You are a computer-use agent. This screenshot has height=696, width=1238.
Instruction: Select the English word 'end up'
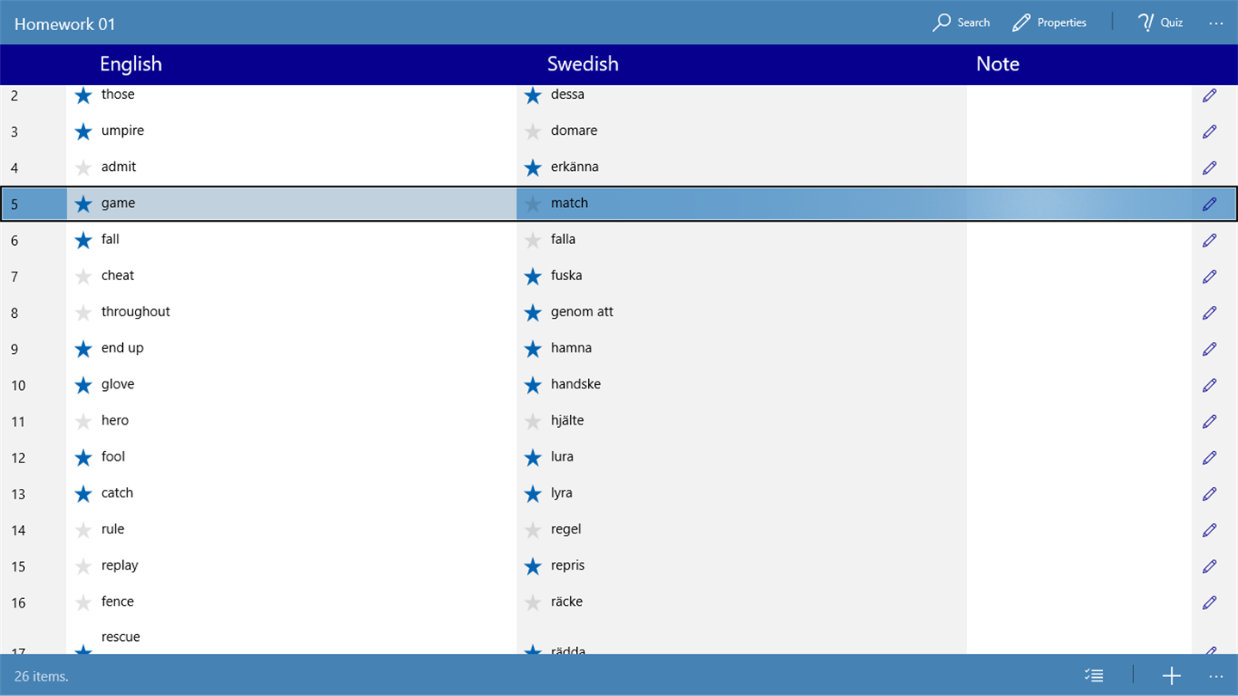(122, 348)
